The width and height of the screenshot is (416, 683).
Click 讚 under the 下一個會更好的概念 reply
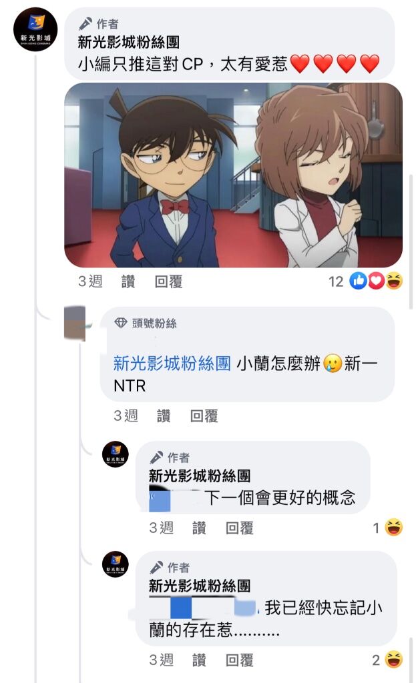pos(199,528)
